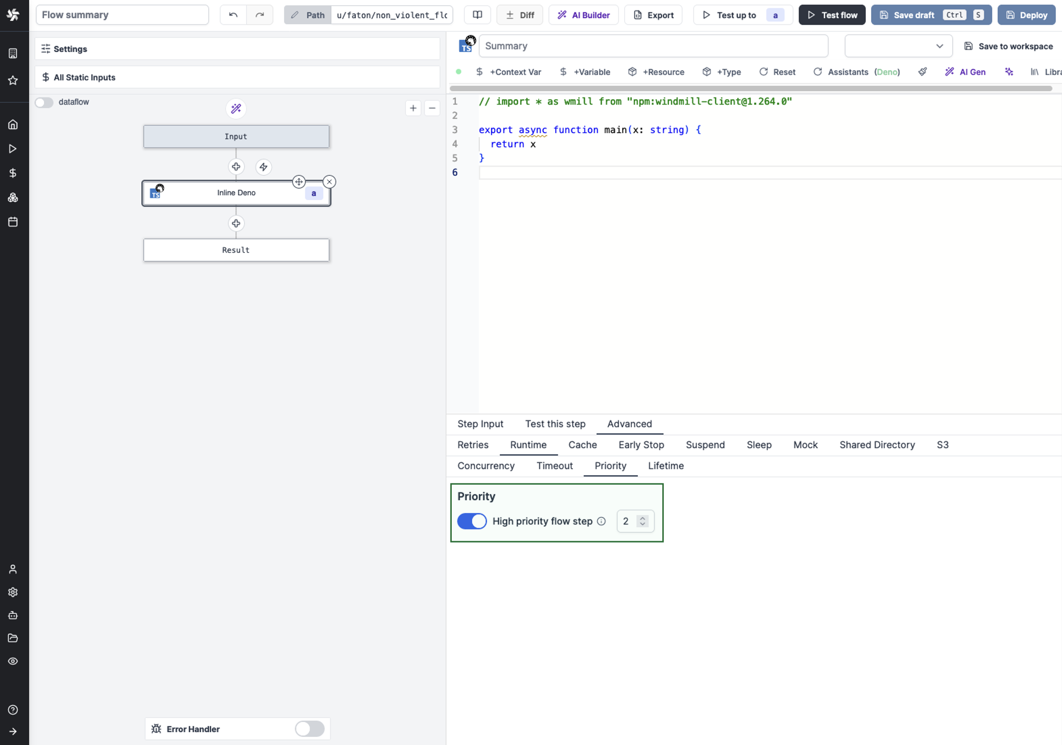The height and width of the screenshot is (745, 1062).
Task: Increase the priority value with the stepper
Action: coord(643,518)
